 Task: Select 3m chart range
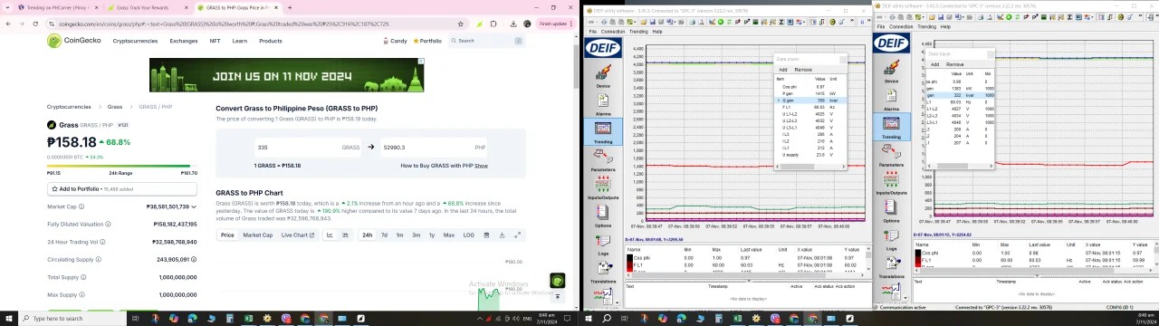tap(416, 235)
